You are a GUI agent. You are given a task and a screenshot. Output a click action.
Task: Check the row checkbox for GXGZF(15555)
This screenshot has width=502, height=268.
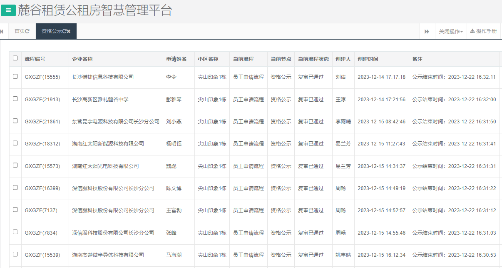15,78
